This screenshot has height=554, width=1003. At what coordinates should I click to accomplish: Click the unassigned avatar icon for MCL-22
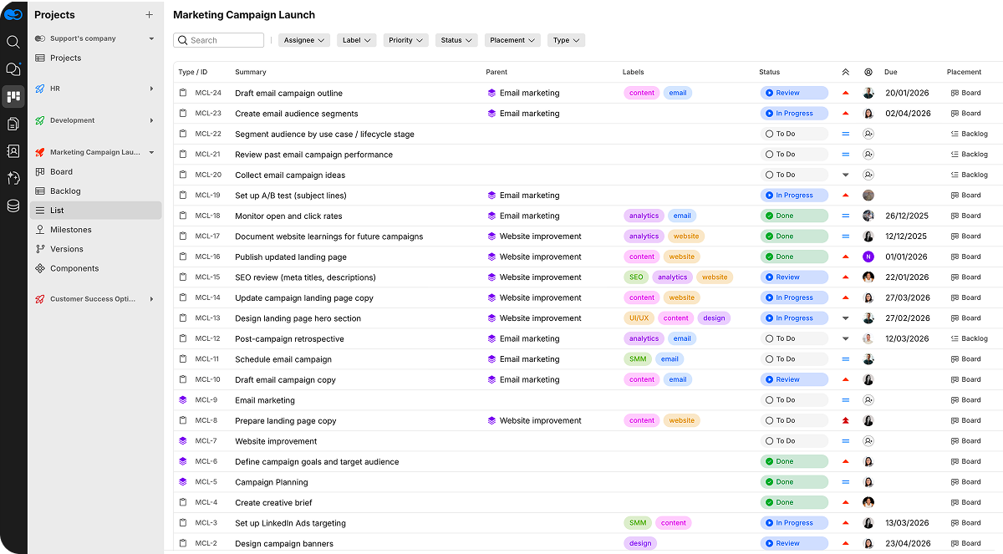click(868, 134)
